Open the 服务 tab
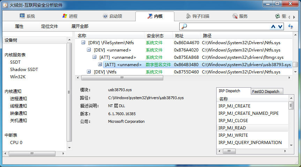The height and width of the screenshot is (167, 301). point(240,16)
